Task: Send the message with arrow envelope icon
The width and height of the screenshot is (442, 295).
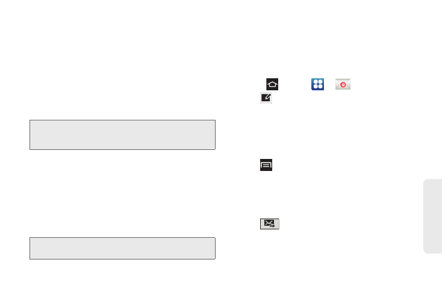Action: (x=270, y=224)
